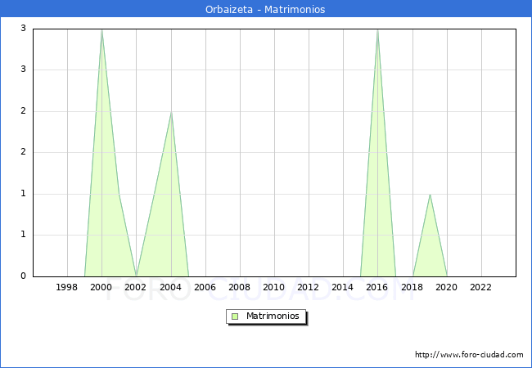Click the 2014 x-axis label

[x=342, y=288]
